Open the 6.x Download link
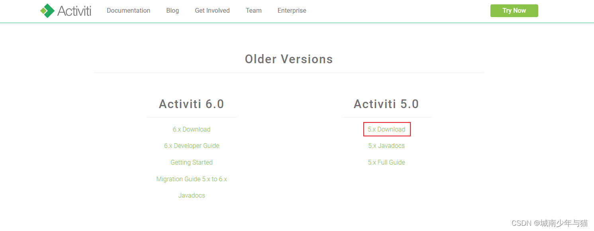This screenshot has height=231, width=594. pyautogui.click(x=192, y=129)
